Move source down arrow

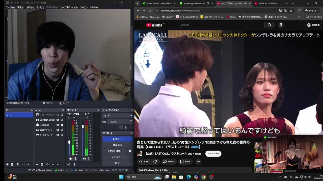point(58,164)
